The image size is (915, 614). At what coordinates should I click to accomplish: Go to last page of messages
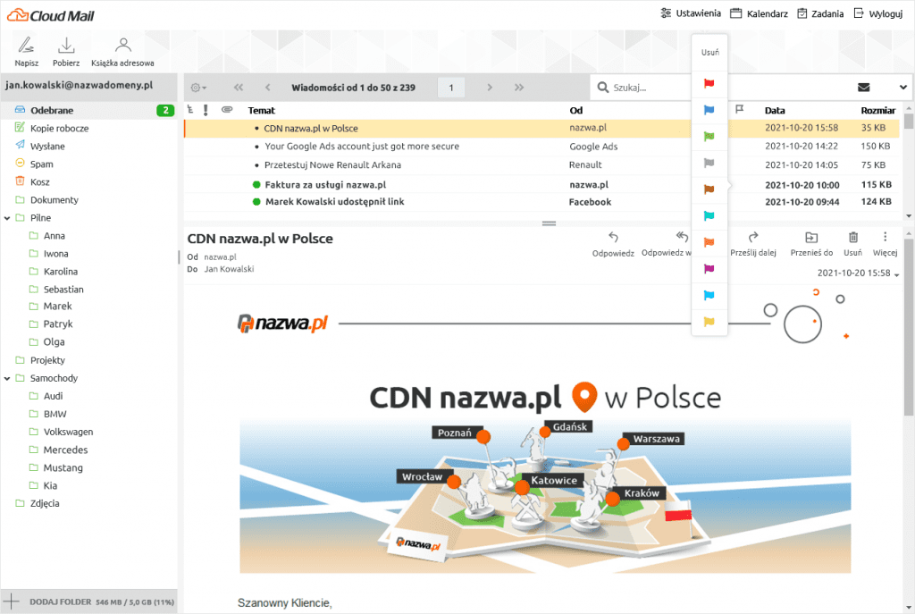[x=519, y=88]
